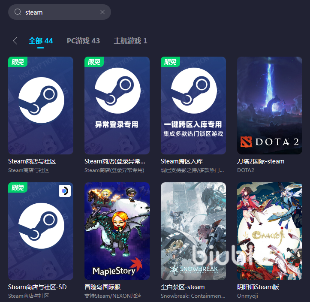Clear the search field with X icon

(102, 12)
